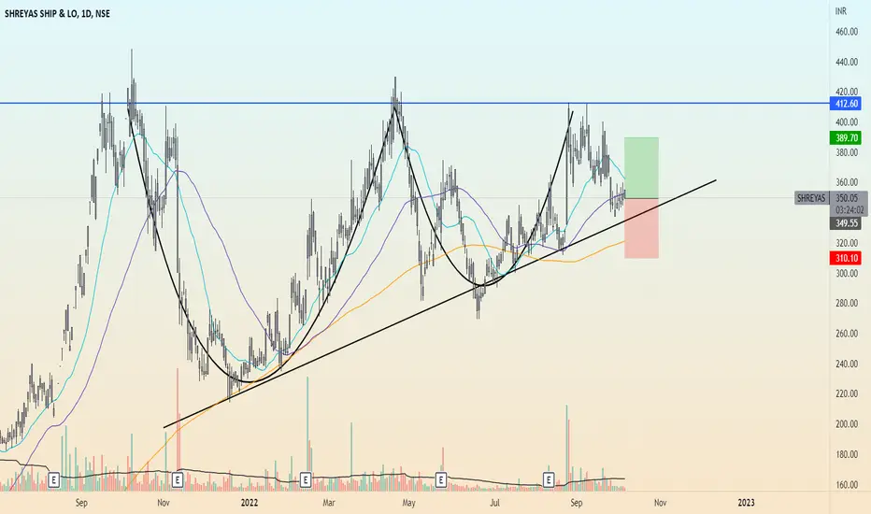The image size is (871, 514).
Task: Open the earnings E marker for August 2022
Action: click(x=549, y=479)
